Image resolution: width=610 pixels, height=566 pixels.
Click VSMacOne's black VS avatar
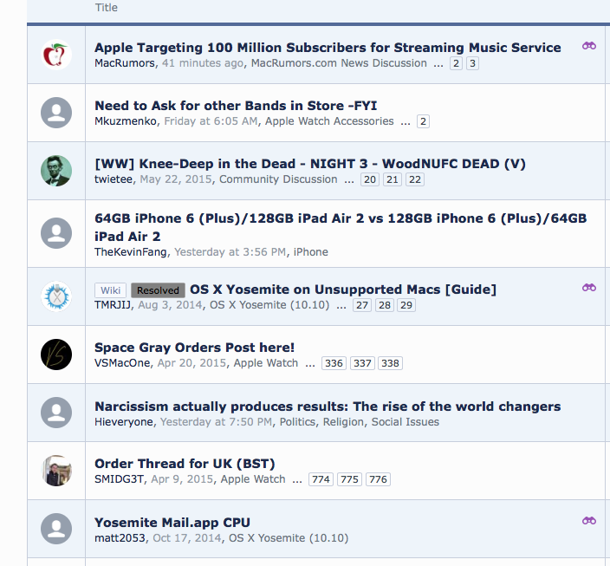coord(56,355)
